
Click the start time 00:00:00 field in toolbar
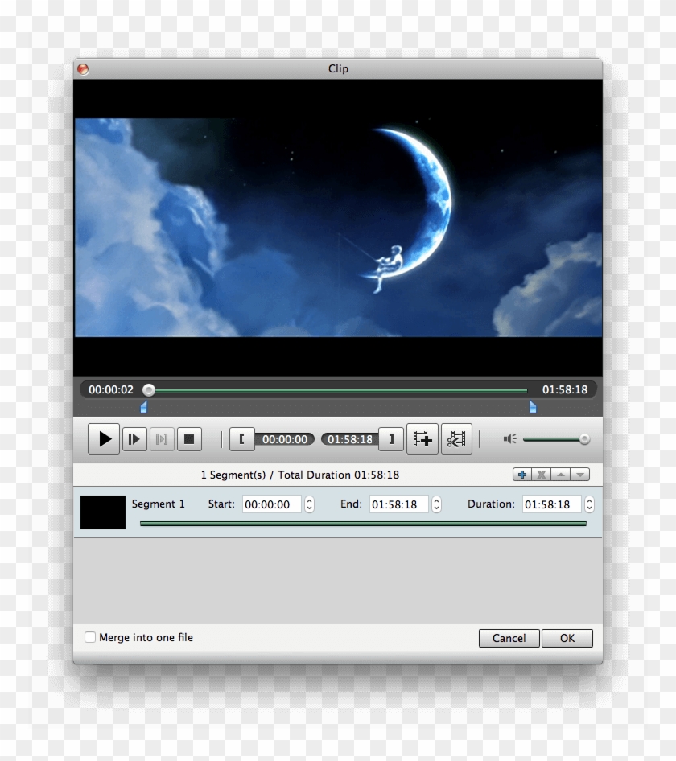pos(285,439)
